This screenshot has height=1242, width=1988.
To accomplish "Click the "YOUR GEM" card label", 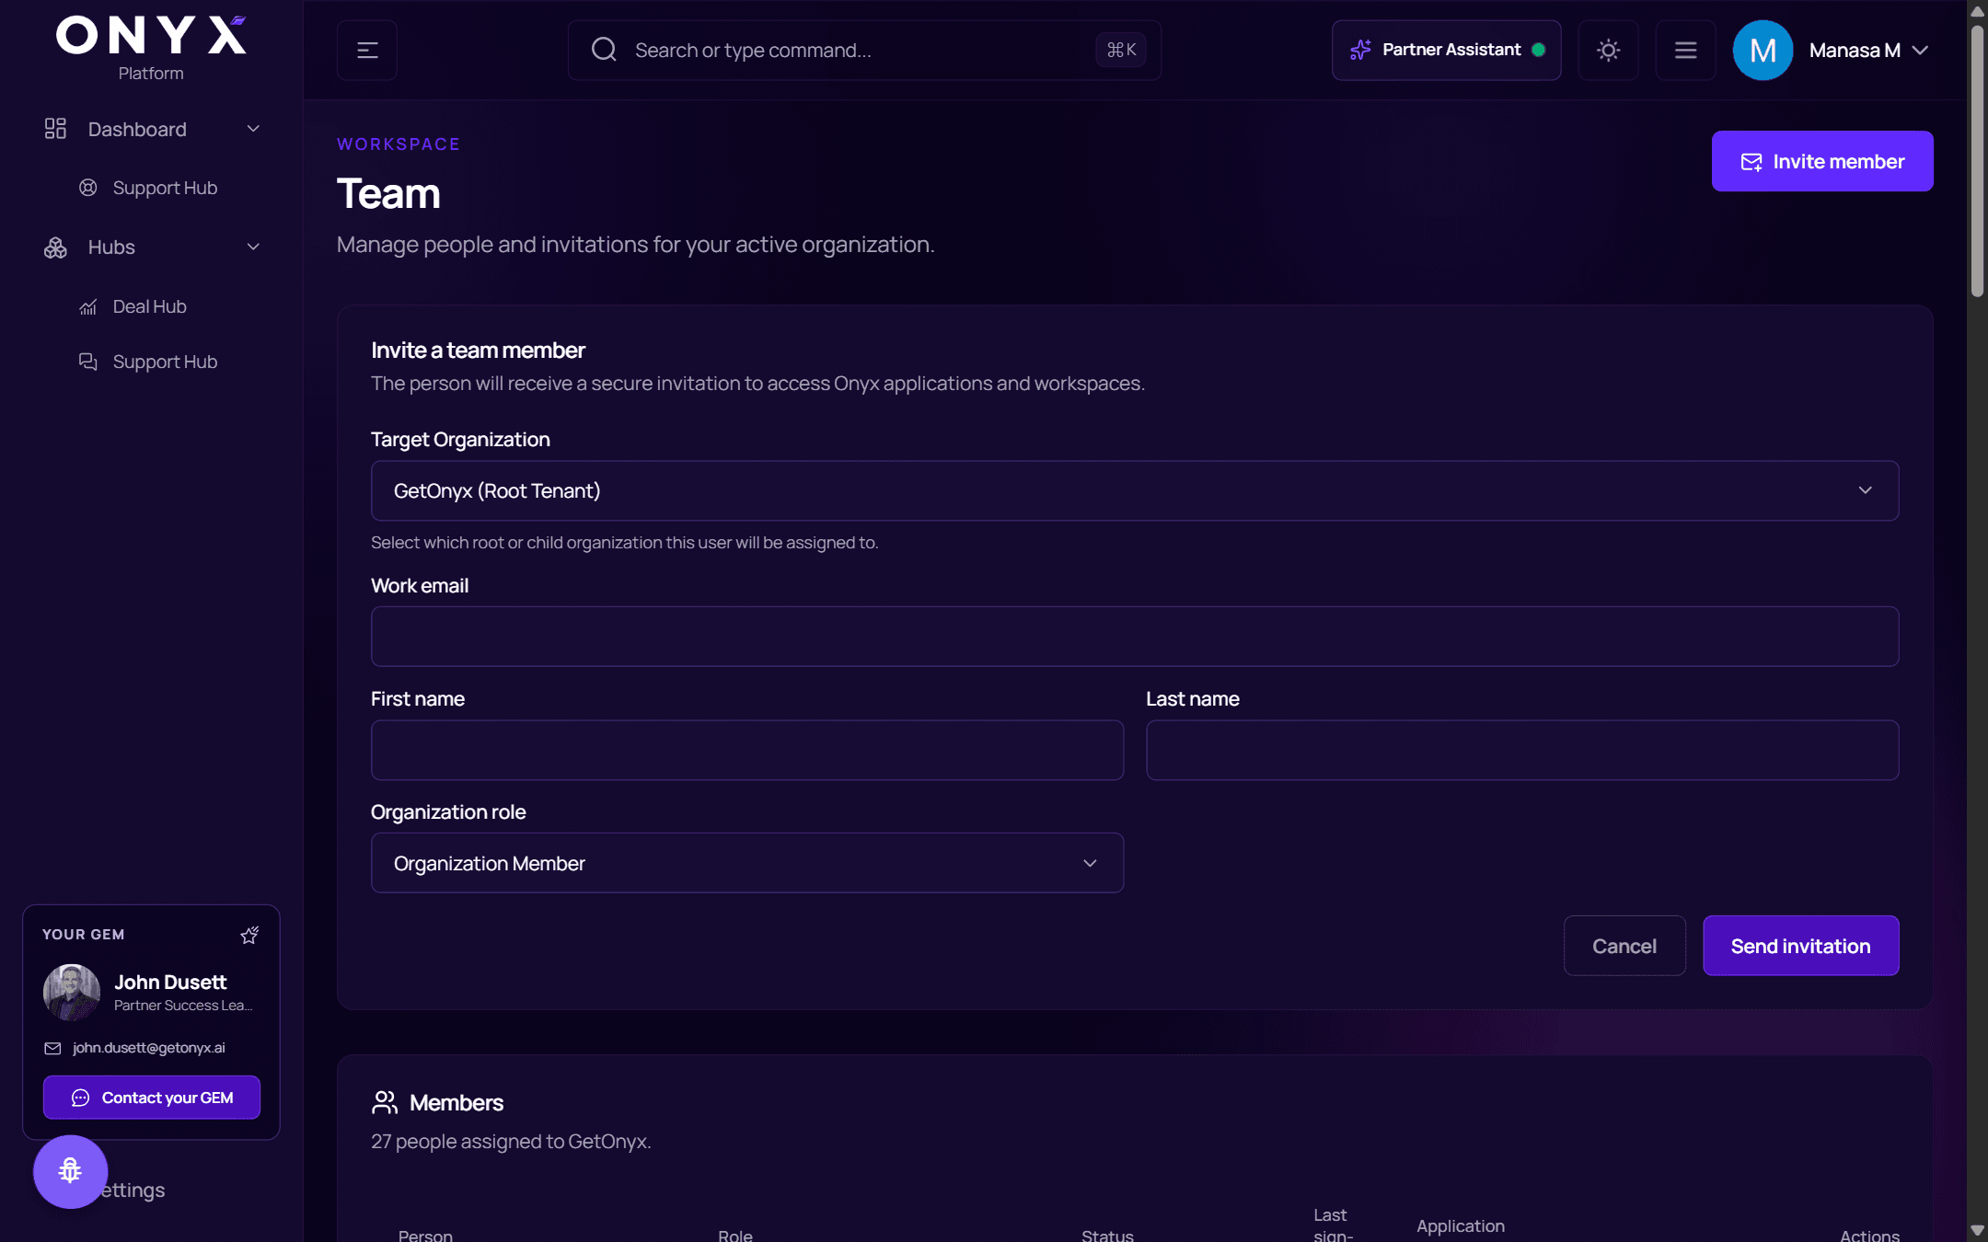I will click(83, 934).
